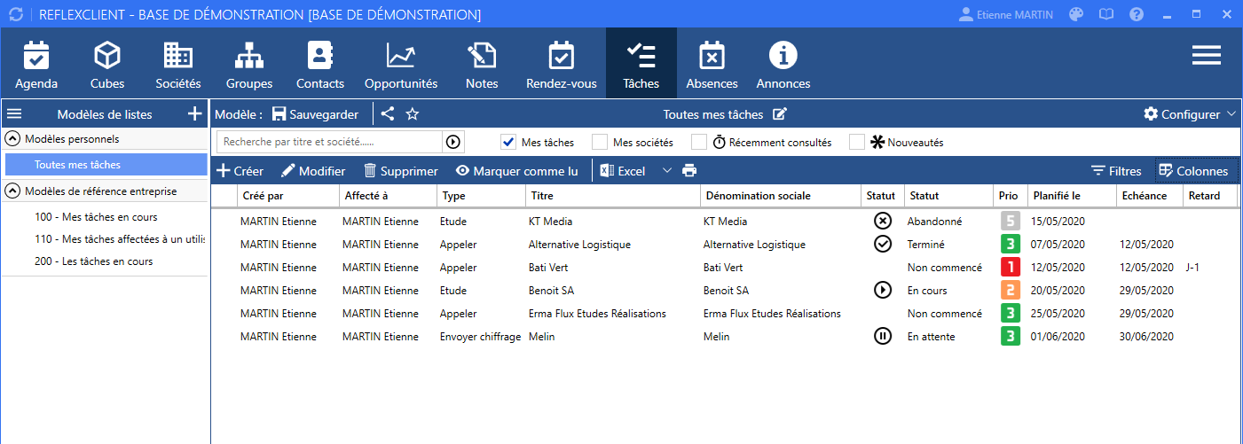Click the 'J-1' delay cell
The image size is (1243, 444).
[1192, 267]
